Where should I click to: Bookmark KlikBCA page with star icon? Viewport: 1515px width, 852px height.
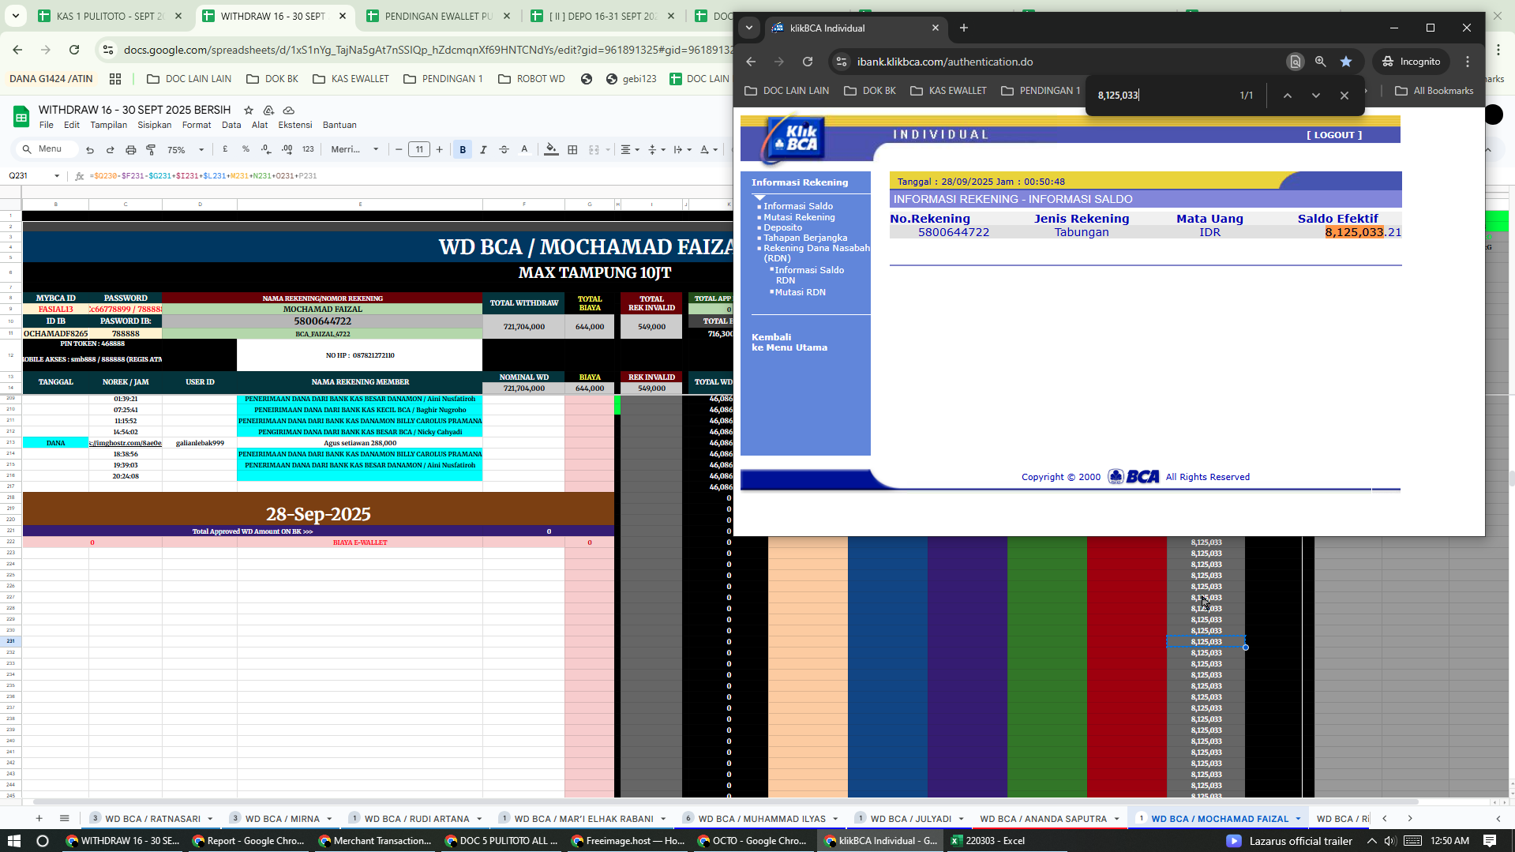1346,62
